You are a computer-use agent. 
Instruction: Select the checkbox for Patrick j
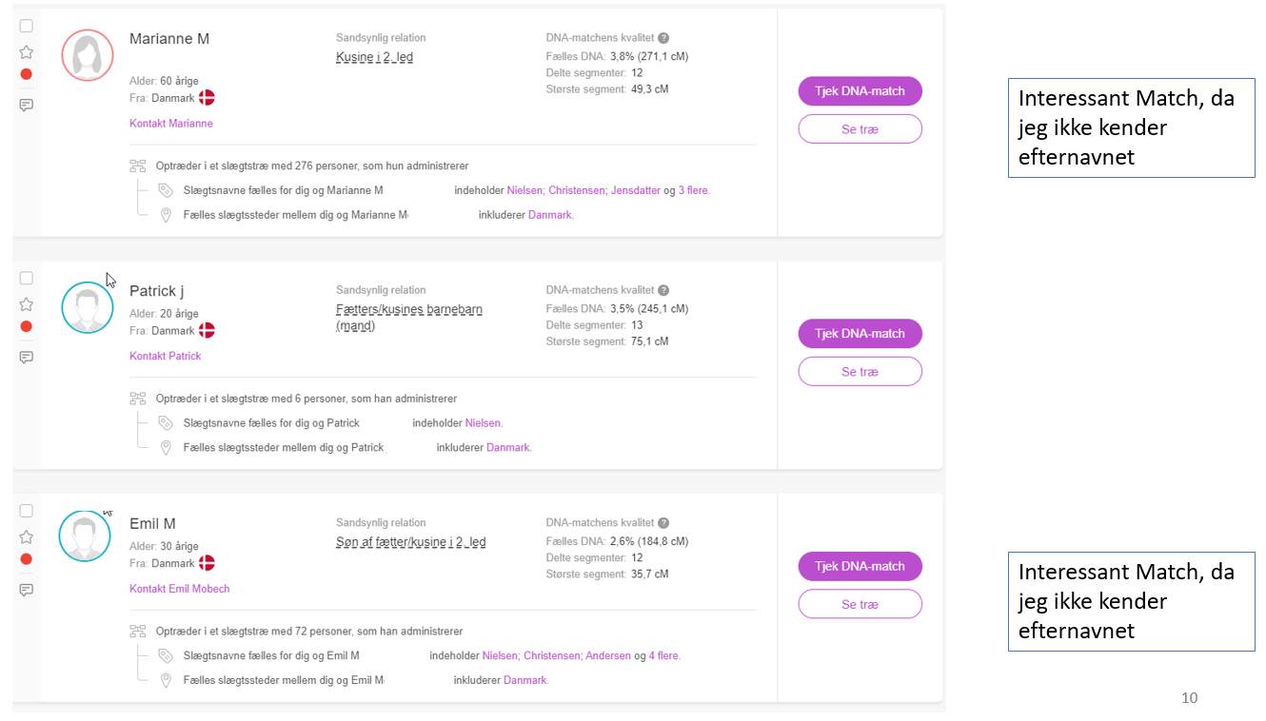pos(27,278)
